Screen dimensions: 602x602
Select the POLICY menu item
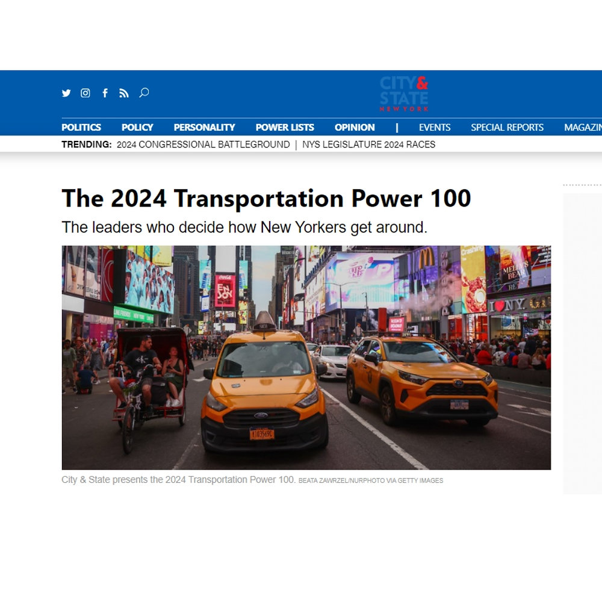coord(137,127)
